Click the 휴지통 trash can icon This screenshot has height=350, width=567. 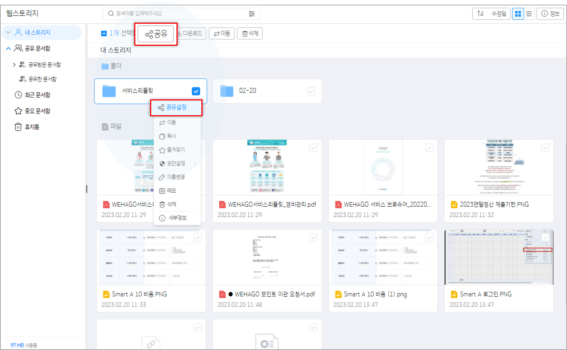tap(18, 127)
